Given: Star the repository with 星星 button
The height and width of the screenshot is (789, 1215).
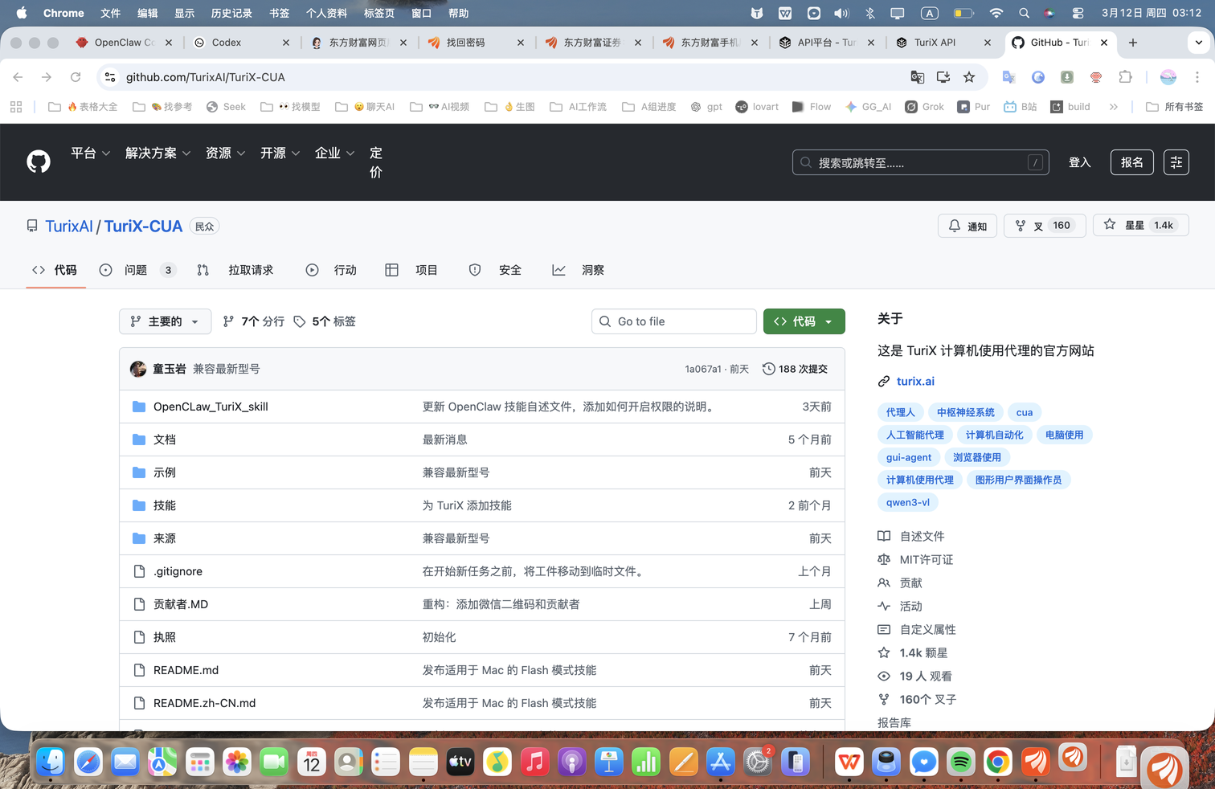Looking at the screenshot, I should [1139, 226].
